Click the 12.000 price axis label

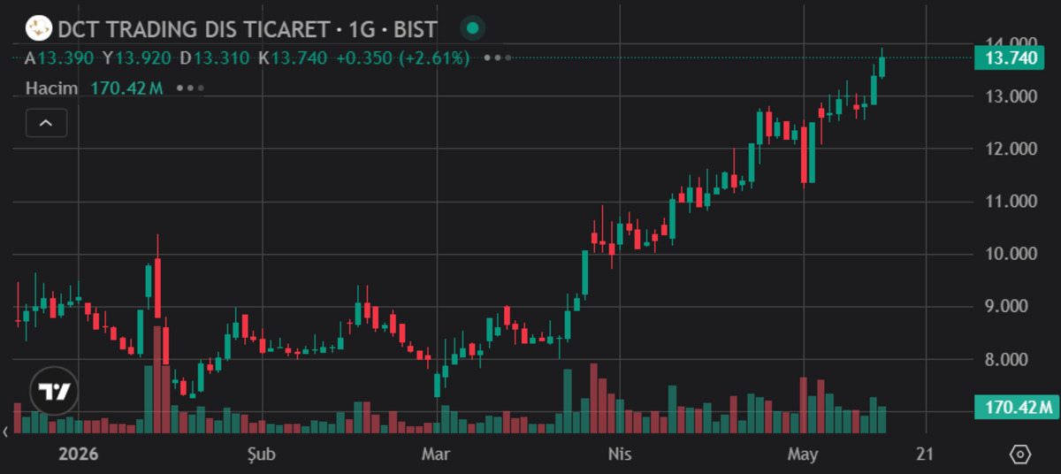pyautogui.click(x=1012, y=149)
